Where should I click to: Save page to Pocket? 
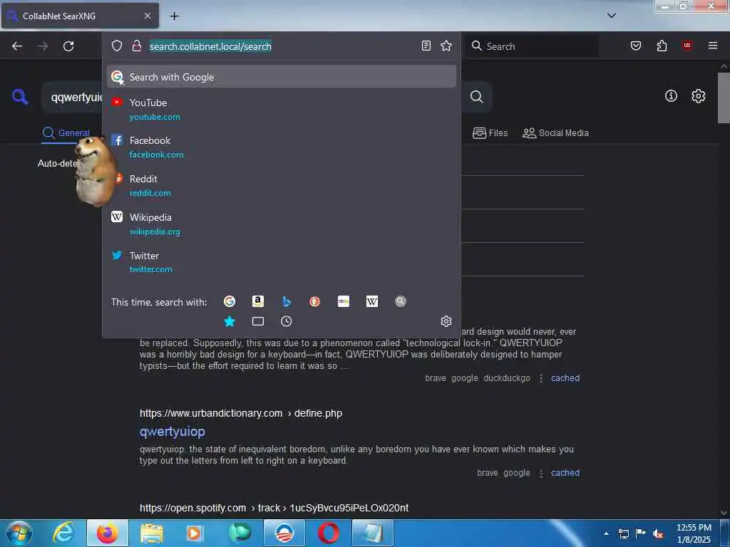635,46
